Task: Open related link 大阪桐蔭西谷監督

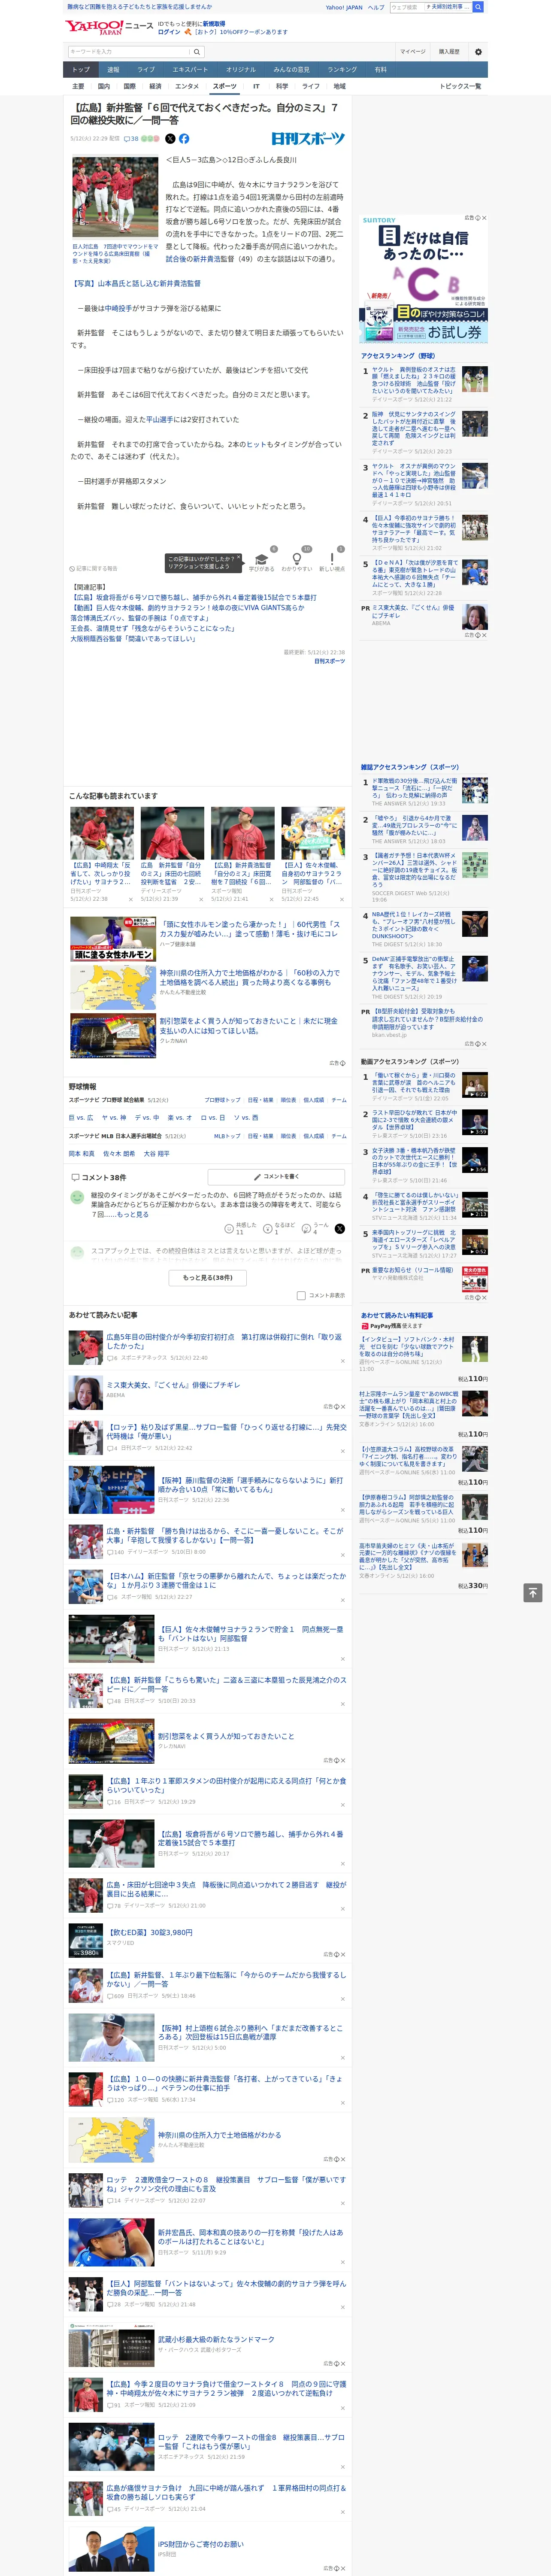Action: coord(133,639)
